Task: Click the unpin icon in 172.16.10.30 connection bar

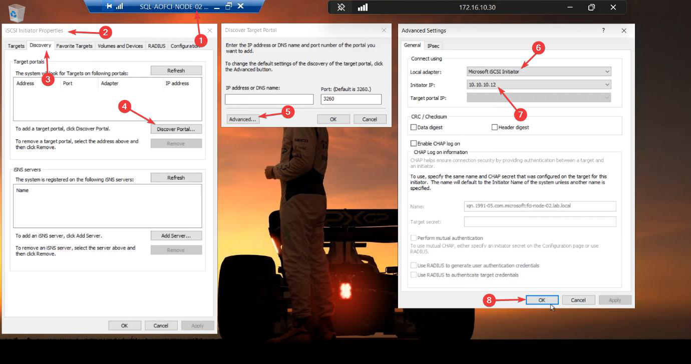Action: coord(341,7)
